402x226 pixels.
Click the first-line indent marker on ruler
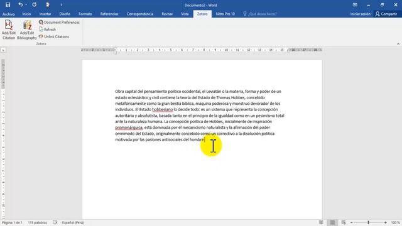(x=115, y=48)
